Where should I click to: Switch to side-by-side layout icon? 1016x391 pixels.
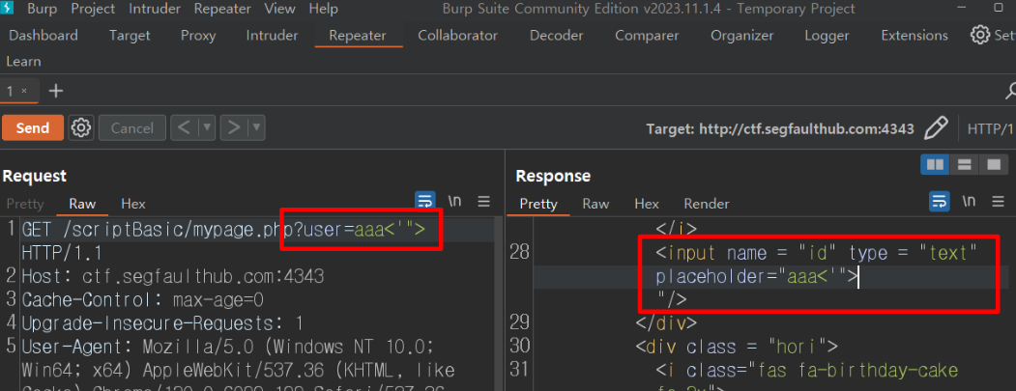click(935, 165)
